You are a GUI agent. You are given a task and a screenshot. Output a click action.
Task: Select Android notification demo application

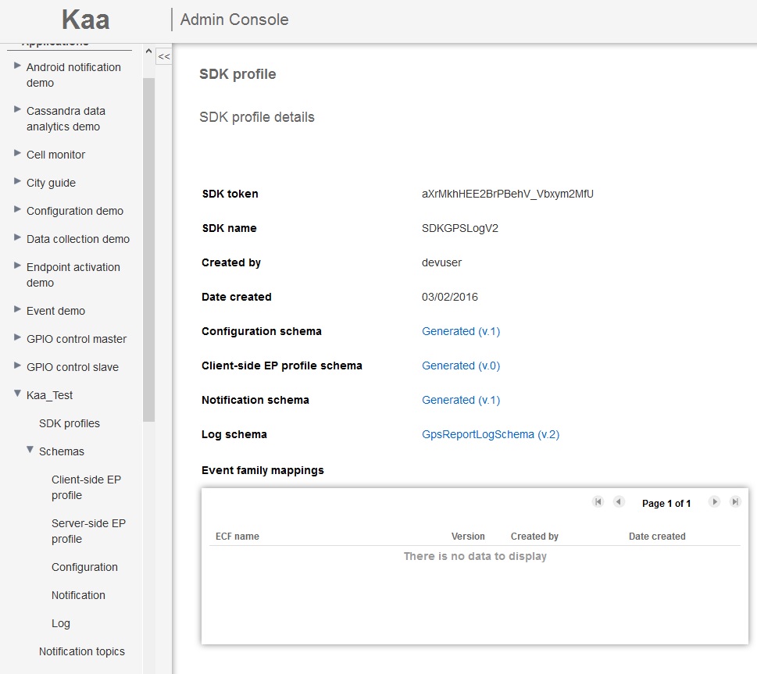[x=73, y=75]
